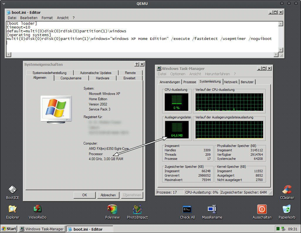
Task: Select the Allgemein tab
Action: pos(40,78)
